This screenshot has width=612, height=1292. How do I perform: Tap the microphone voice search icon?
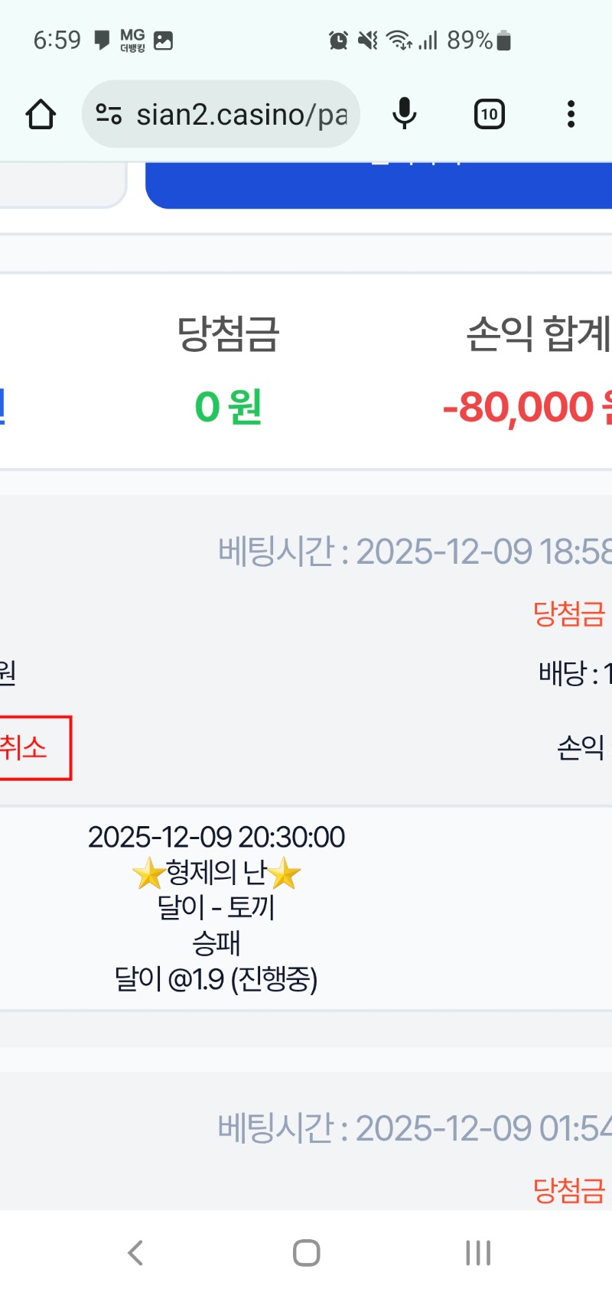(x=404, y=113)
